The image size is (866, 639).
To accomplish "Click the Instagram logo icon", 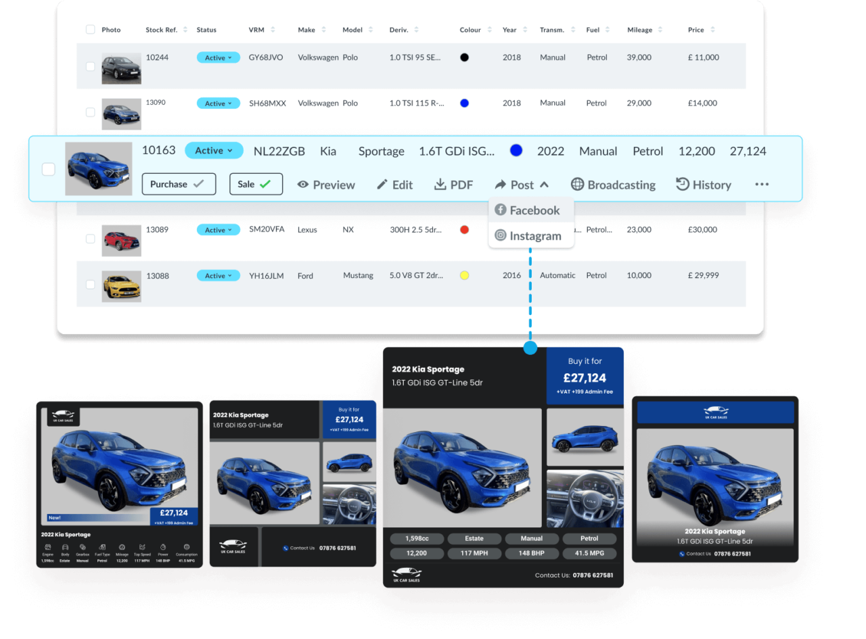I will pyautogui.click(x=501, y=236).
